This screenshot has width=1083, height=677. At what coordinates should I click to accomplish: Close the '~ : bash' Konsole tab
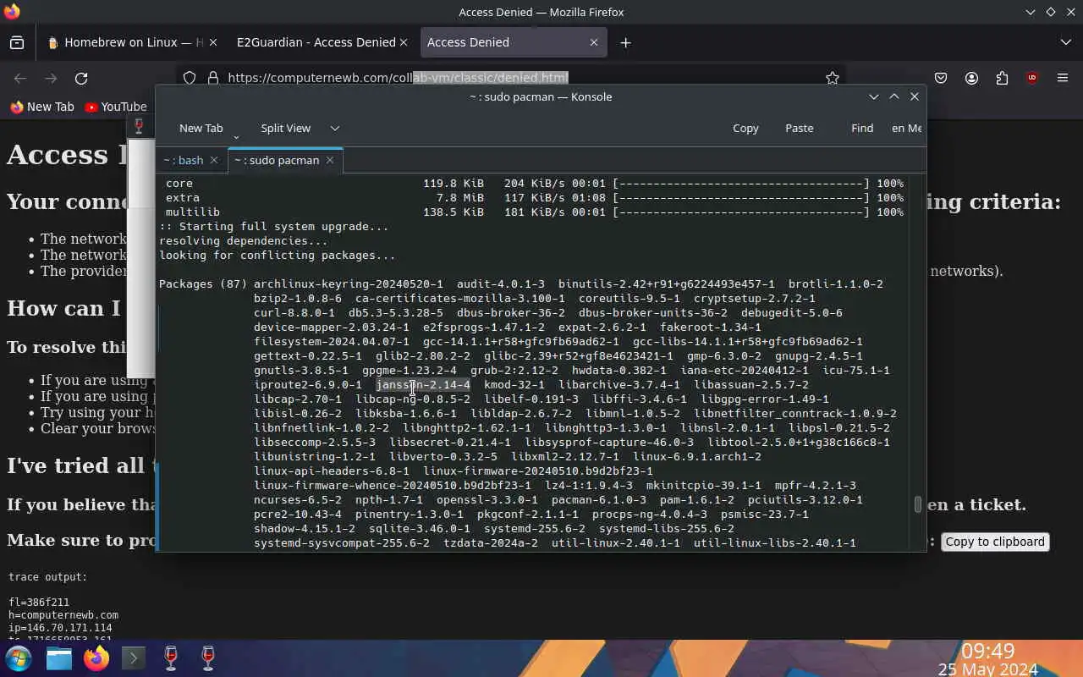(x=214, y=160)
